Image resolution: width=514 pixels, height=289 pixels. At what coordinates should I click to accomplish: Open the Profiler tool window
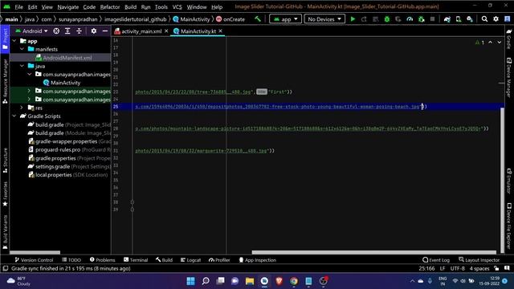point(219,260)
